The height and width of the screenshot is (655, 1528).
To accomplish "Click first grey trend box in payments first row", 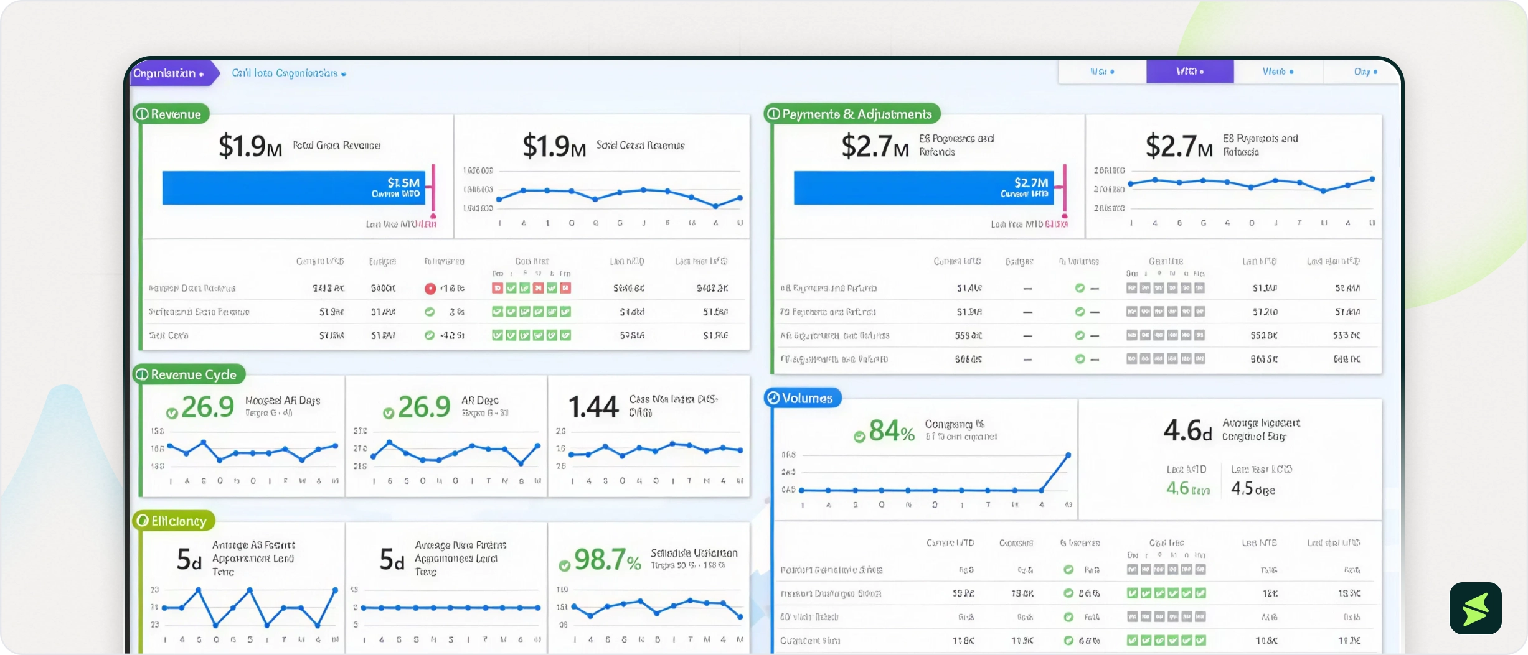I will point(1132,288).
